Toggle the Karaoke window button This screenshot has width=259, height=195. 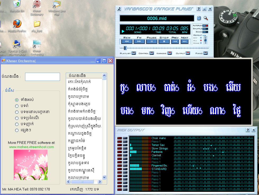pyautogui.click(x=170, y=53)
